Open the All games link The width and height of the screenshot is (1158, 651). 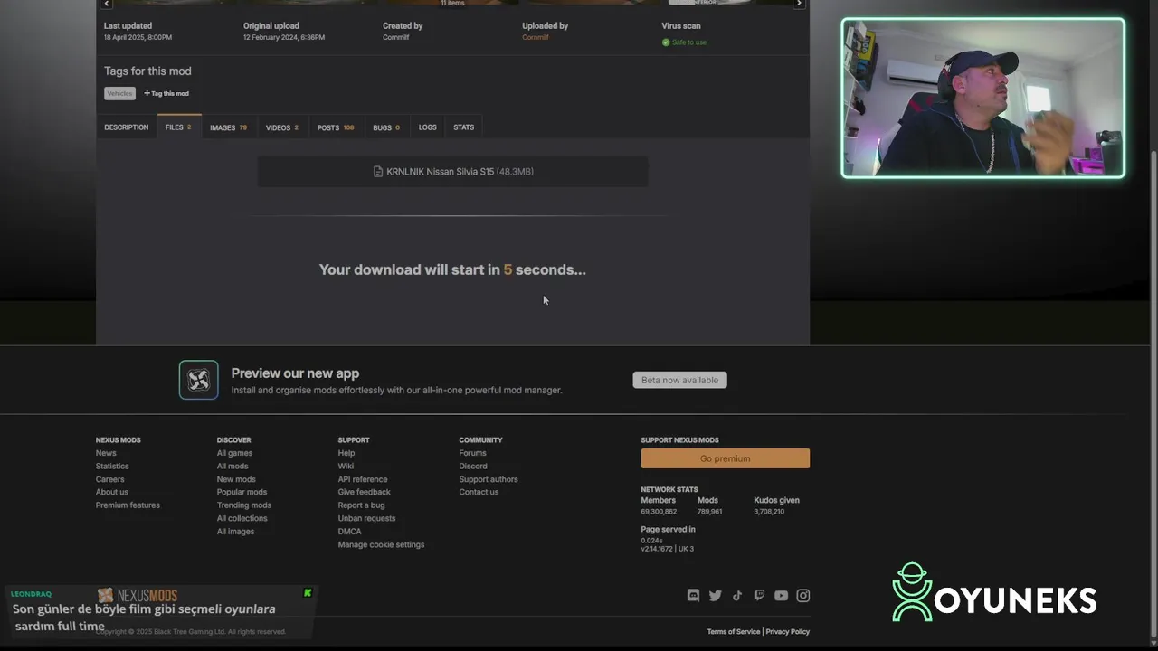pyautogui.click(x=234, y=453)
